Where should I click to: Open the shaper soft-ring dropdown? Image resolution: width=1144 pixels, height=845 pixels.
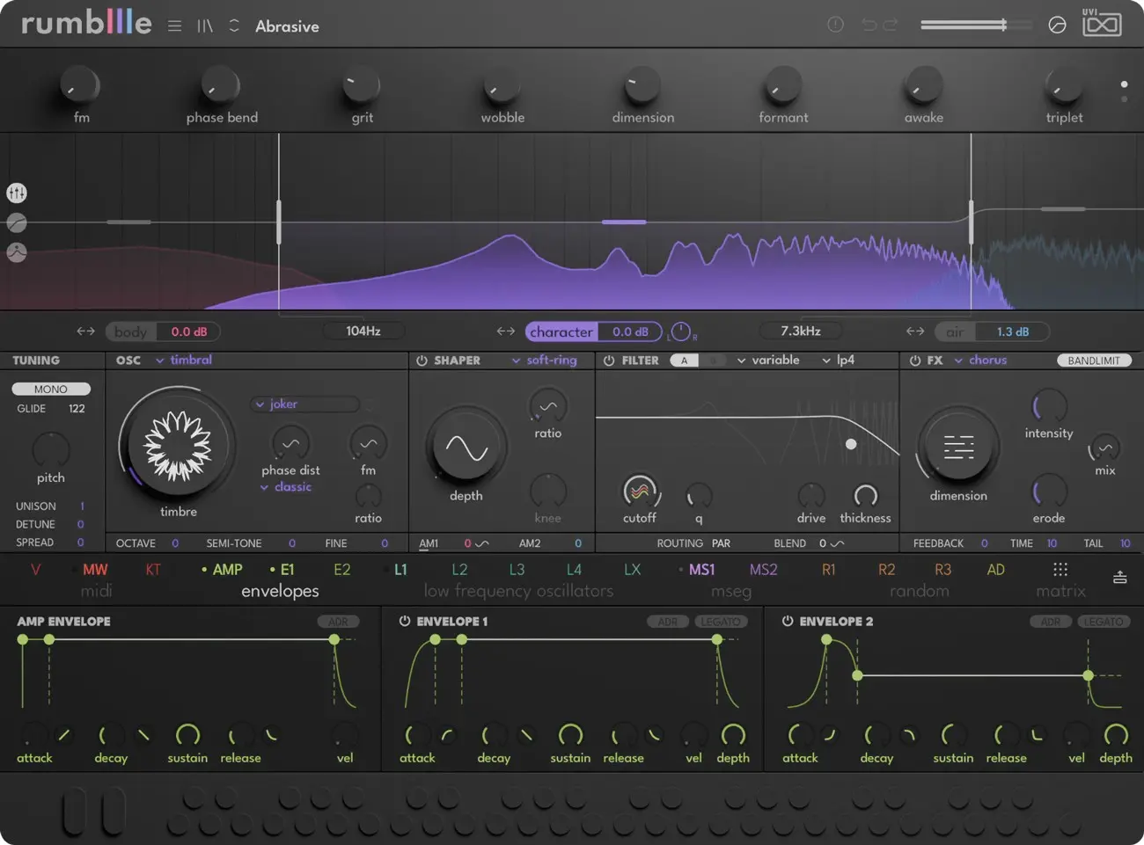(x=544, y=360)
